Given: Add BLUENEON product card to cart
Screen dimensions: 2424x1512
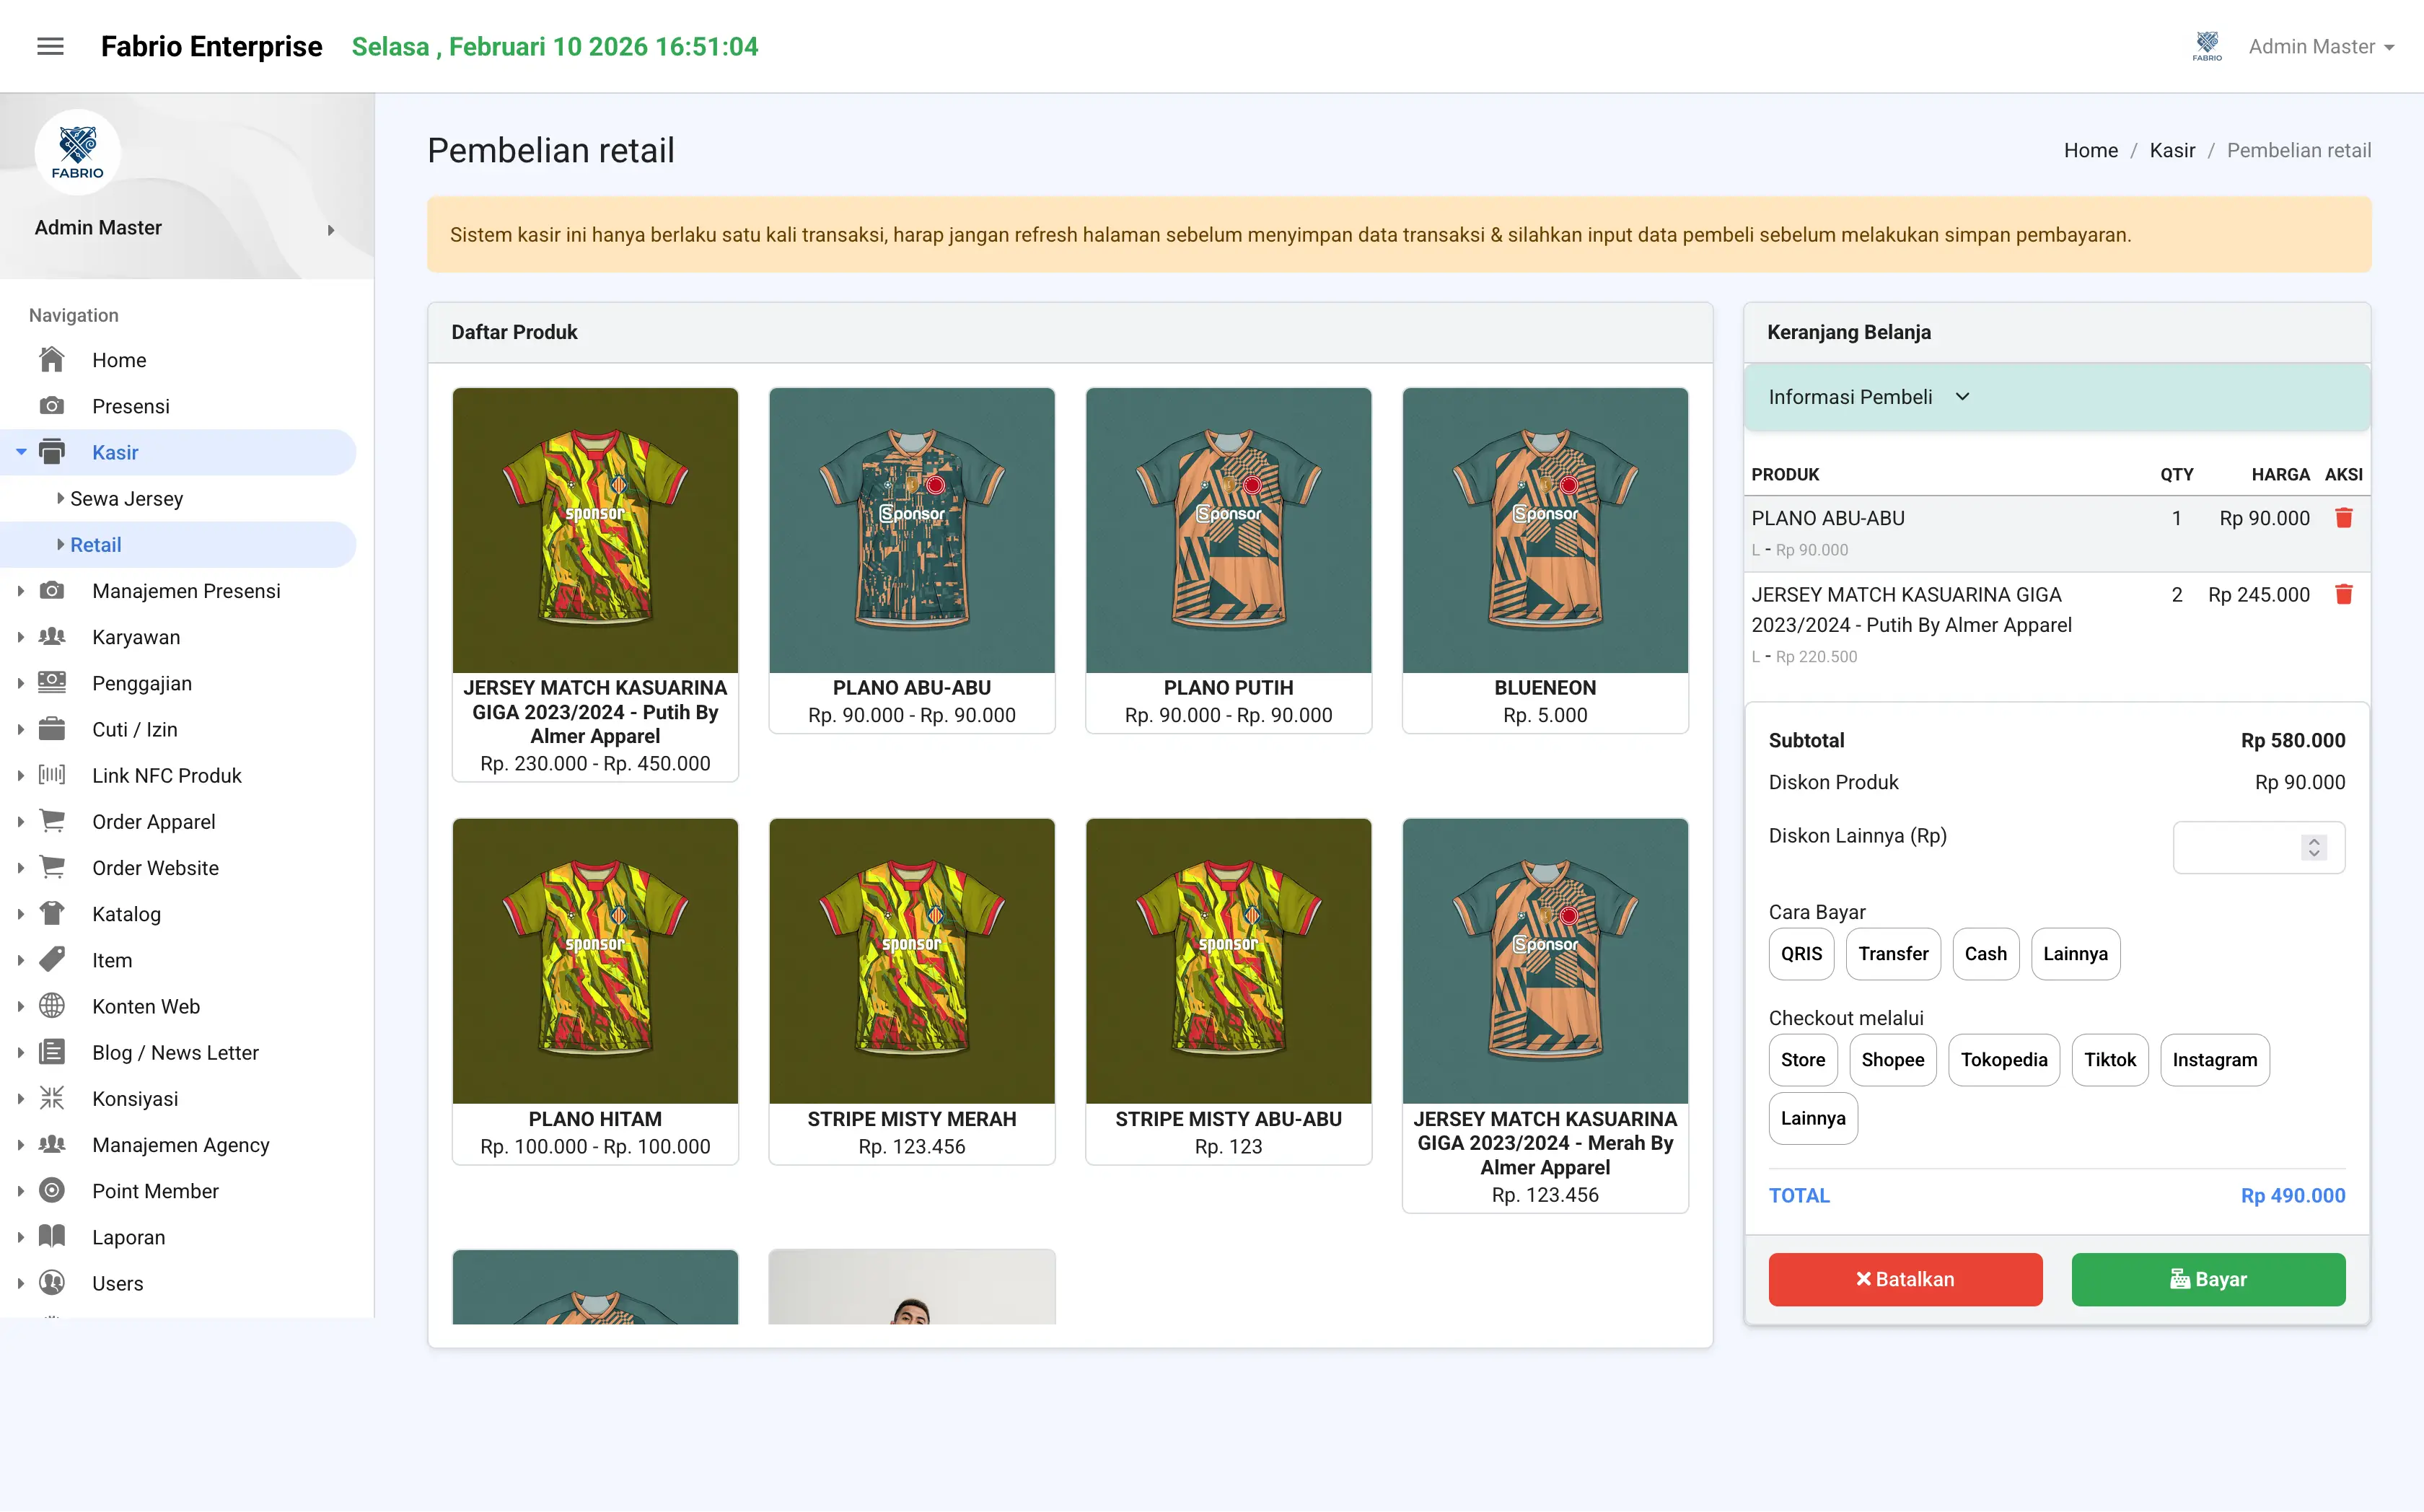Looking at the screenshot, I should tap(1544, 560).
